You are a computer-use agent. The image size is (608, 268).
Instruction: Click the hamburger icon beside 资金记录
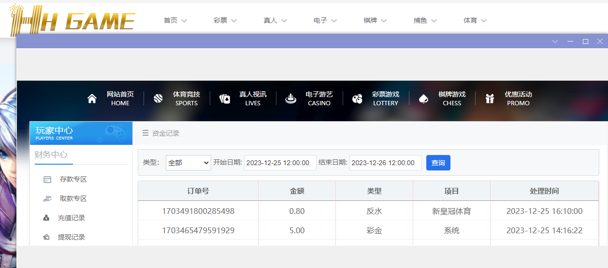point(145,133)
